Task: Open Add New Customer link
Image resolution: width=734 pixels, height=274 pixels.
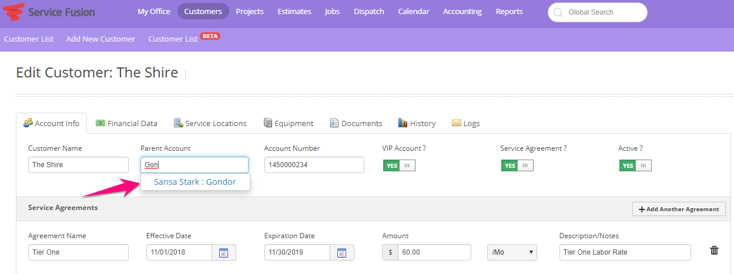Action: click(100, 39)
